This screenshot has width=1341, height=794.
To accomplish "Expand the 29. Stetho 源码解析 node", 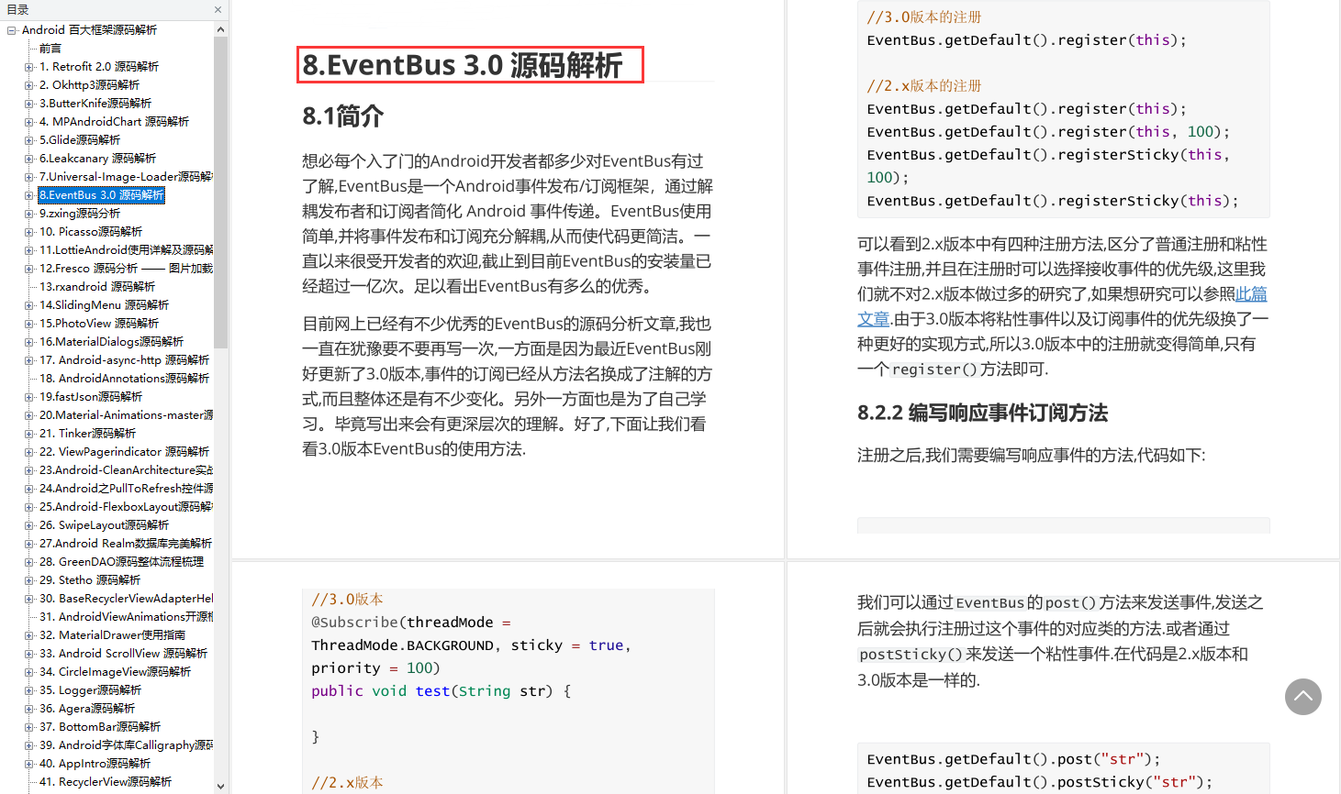I will 29,580.
